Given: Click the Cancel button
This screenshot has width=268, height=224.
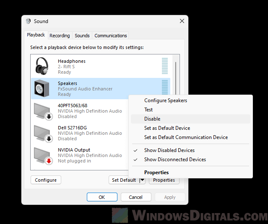Looking at the screenshot, I should coord(136,197).
